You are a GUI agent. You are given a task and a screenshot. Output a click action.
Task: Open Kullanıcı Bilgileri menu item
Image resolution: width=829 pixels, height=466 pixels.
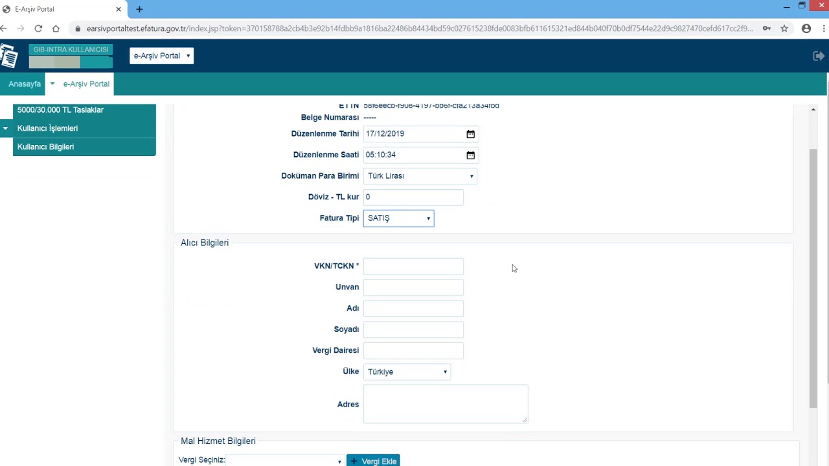pos(84,147)
